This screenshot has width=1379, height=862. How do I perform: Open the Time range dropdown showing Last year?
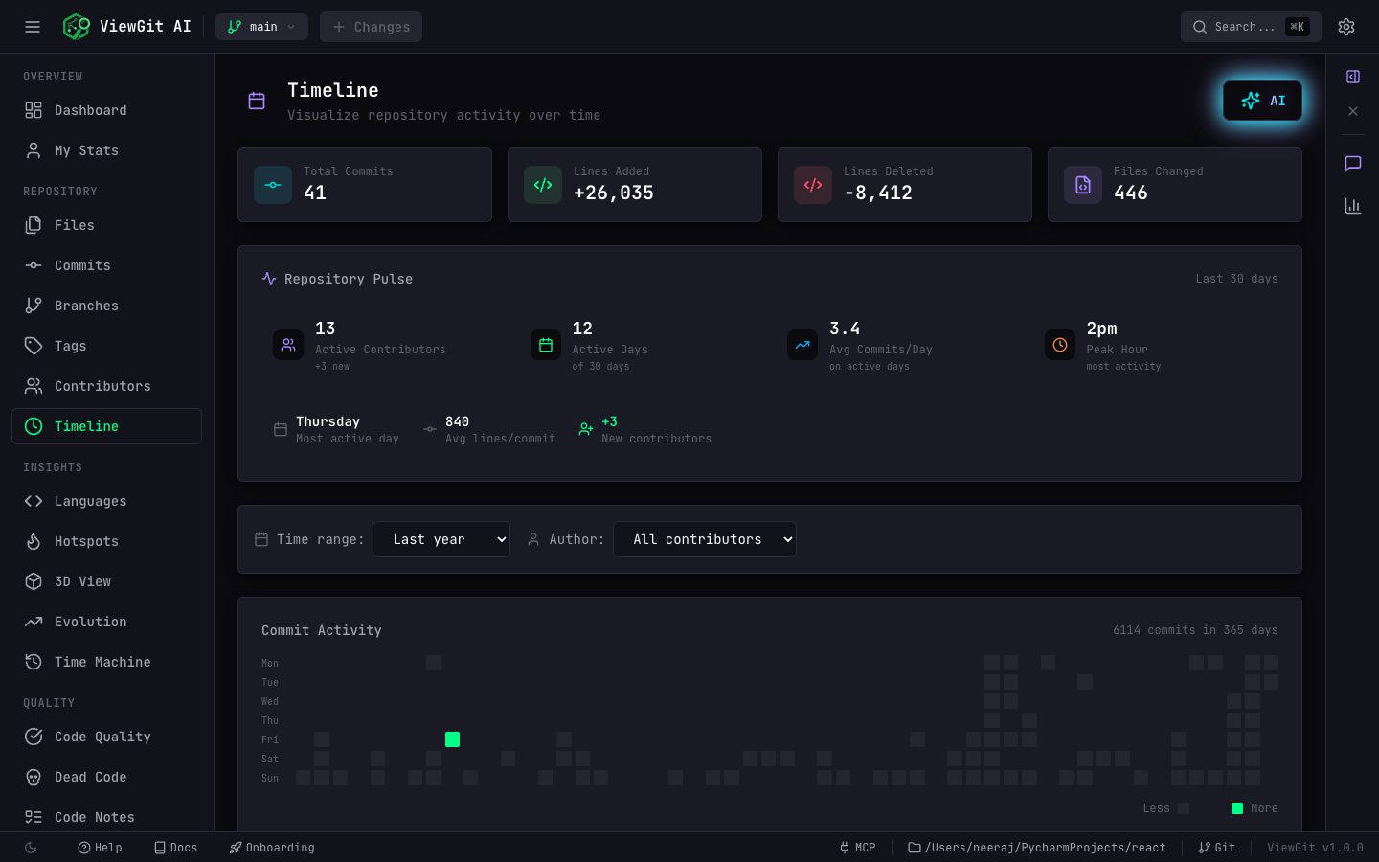[441, 539]
